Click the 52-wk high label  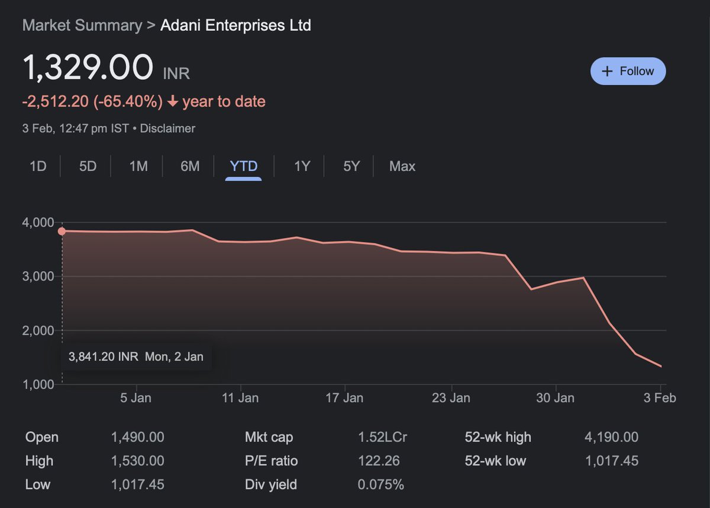click(498, 438)
